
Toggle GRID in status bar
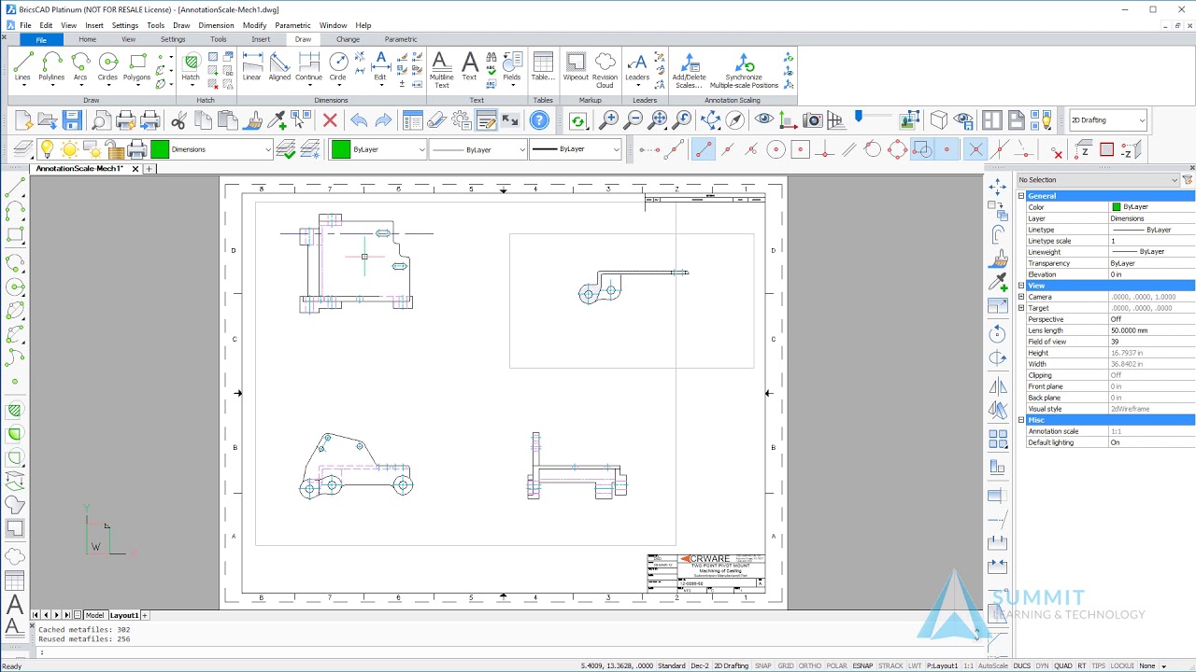point(787,665)
